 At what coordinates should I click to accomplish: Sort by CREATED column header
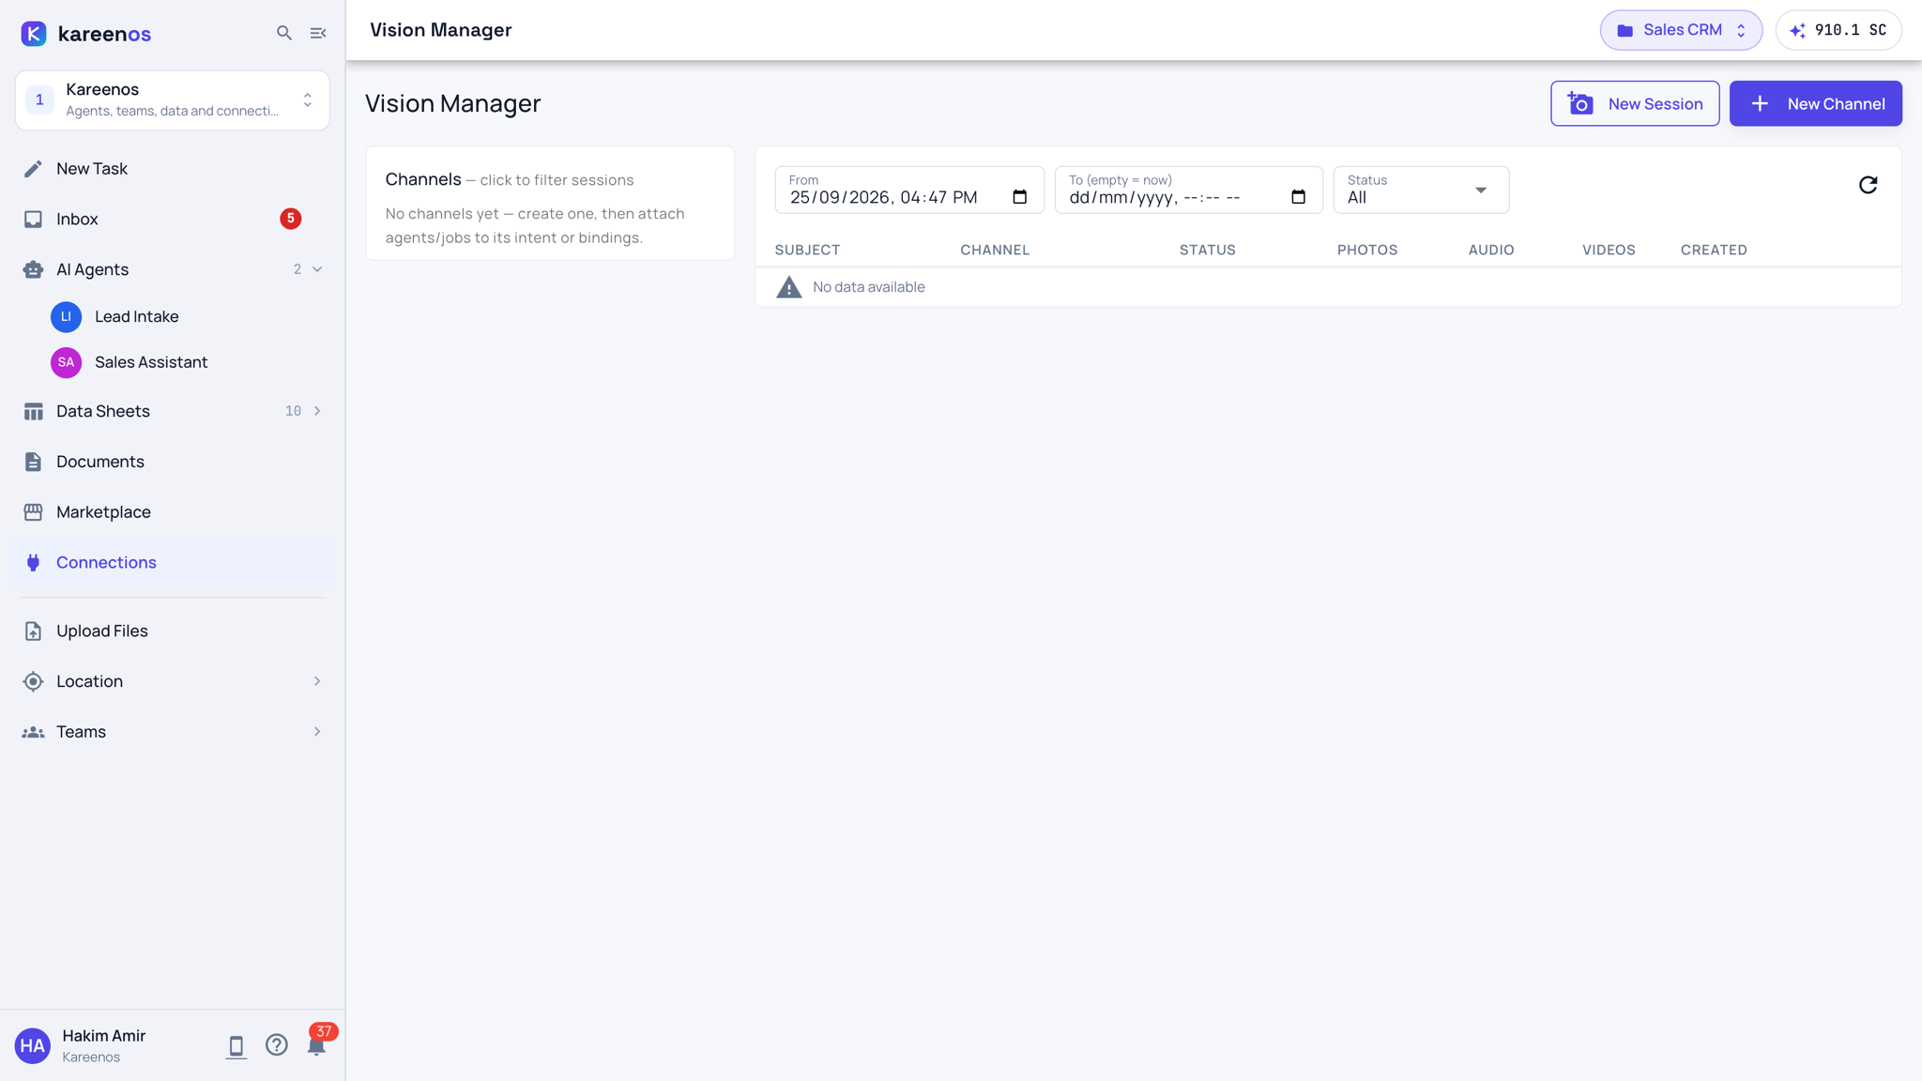[1714, 250]
